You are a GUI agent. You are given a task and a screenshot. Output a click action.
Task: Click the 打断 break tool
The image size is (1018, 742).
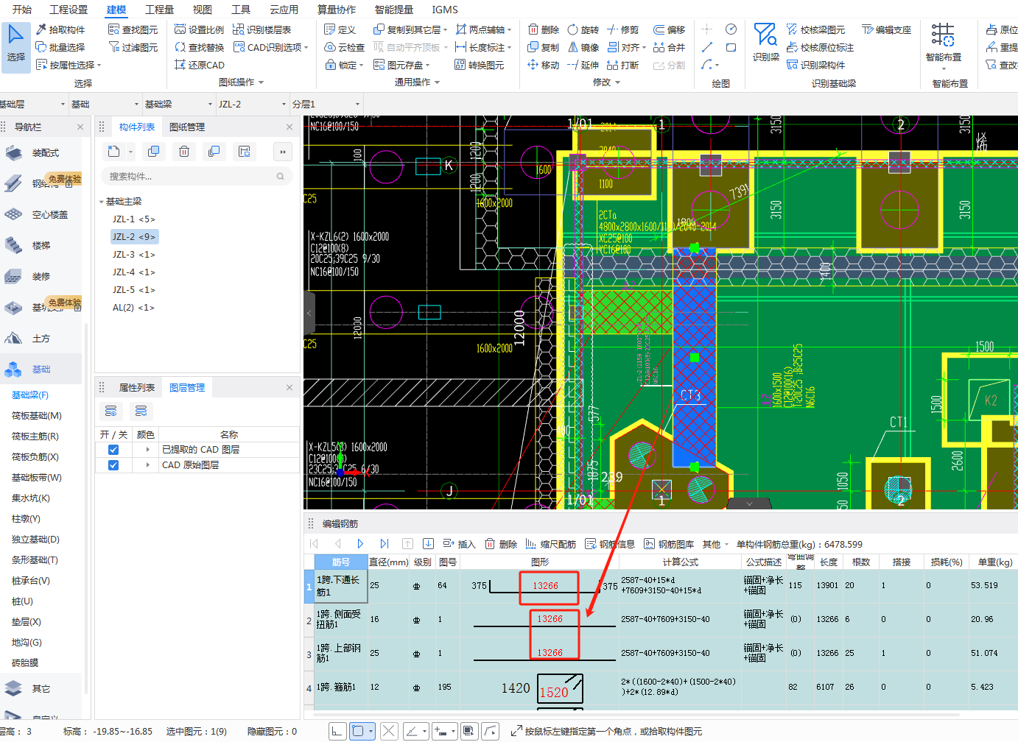pyautogui.click(x=623, y=65)
